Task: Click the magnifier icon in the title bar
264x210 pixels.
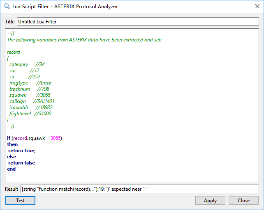Action: [x=7, y=7]
